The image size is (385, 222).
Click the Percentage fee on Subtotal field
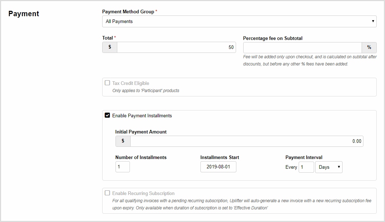(x=302, y=47)
